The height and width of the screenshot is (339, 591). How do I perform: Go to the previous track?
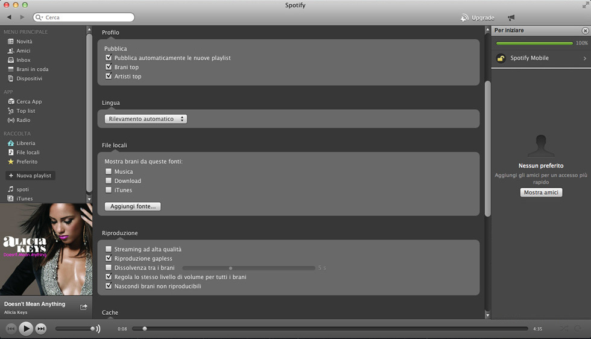click(x=11, y=329)
